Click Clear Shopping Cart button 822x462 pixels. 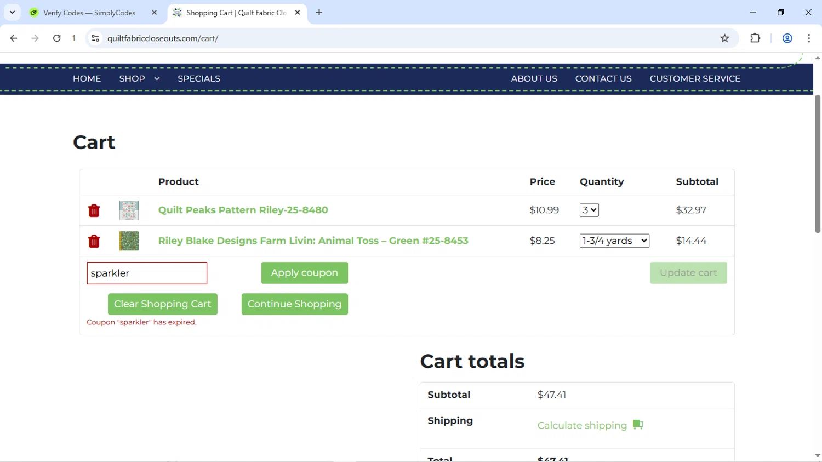(163, 304)
